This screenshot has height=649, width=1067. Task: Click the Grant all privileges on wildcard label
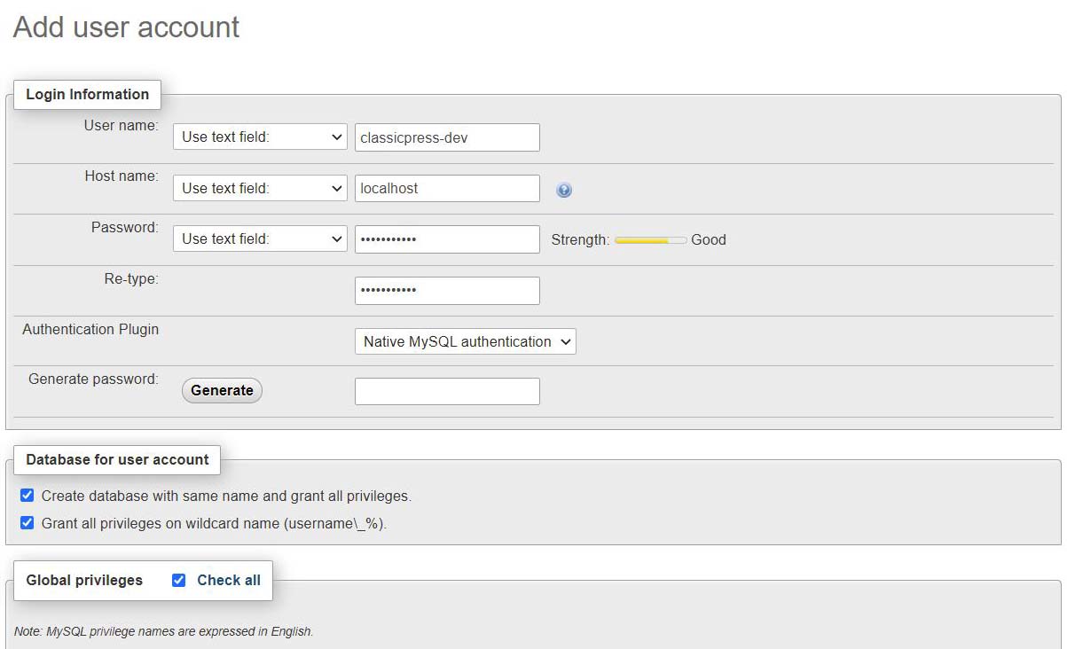click(214, 523)
